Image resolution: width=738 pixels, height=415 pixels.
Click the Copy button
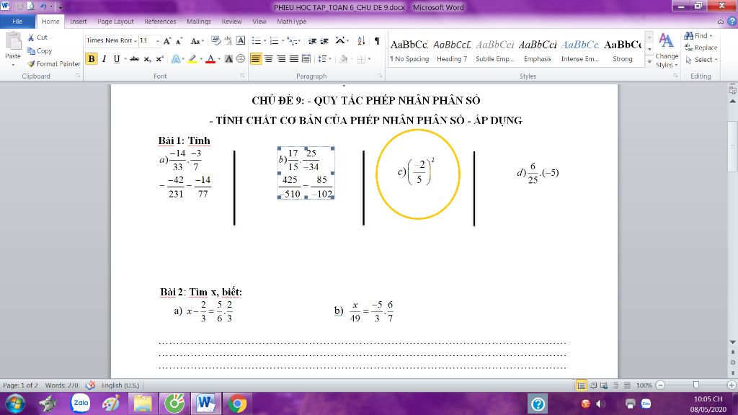point(40,51)
